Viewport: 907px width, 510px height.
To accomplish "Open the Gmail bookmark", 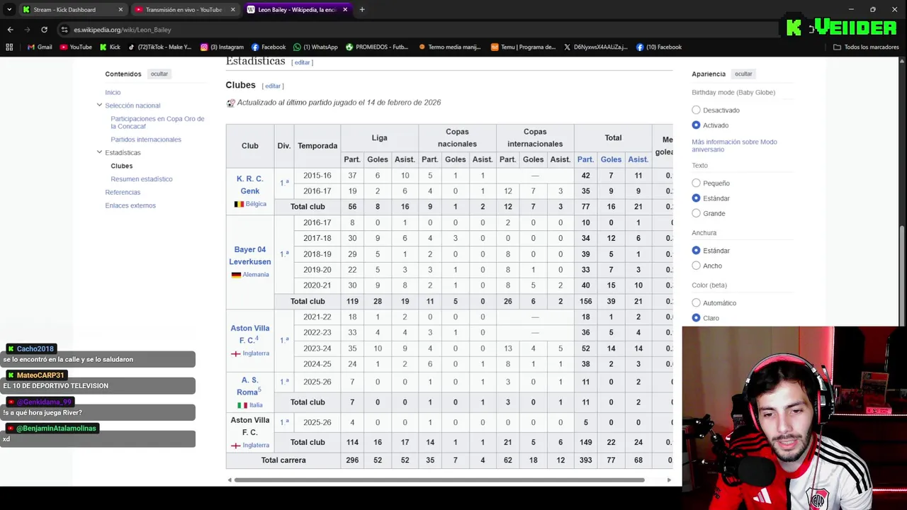I will pyautogui.click(x=40, y=47).
